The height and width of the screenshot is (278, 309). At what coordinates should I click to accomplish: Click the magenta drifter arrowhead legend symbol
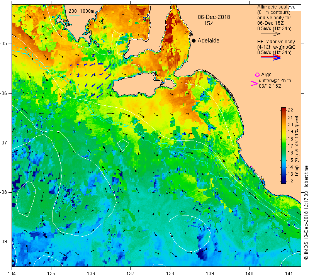(254, 83)
